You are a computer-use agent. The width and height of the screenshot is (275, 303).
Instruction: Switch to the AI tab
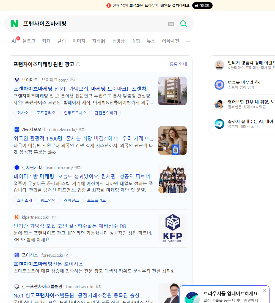point(14,41)
